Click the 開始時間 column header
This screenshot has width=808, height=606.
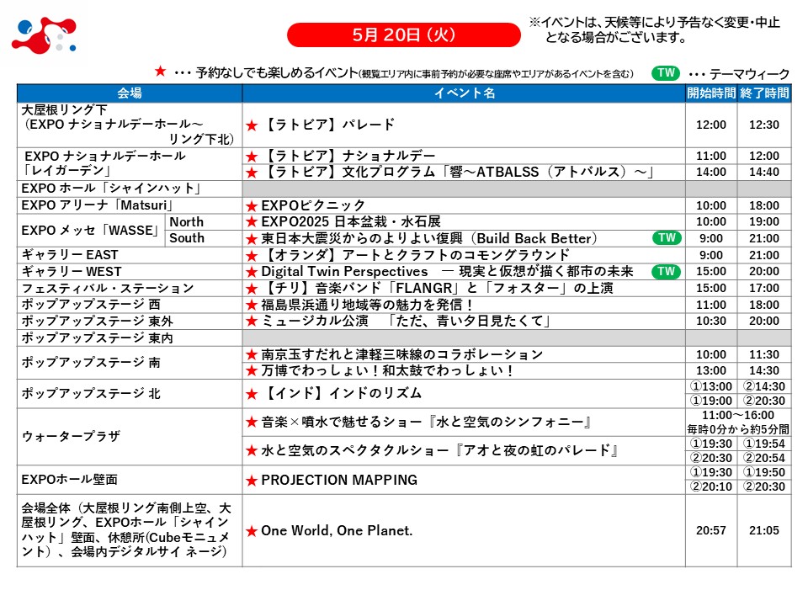tap(711, 93)
